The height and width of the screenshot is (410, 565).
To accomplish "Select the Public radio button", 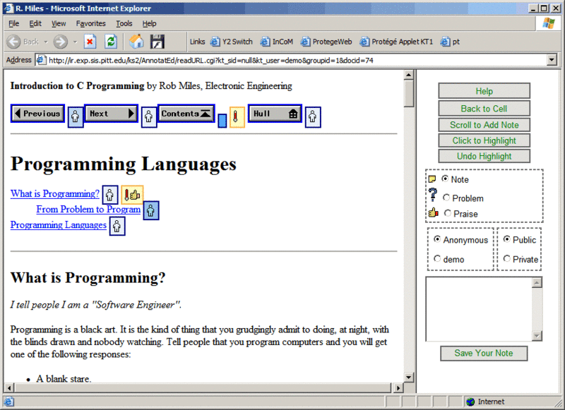I will click(x=506, y=239).
